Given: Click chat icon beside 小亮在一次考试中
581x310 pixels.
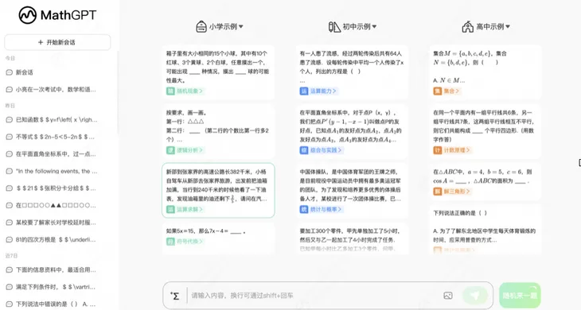Looking at the screenshot, I should click(x=10, y=90).
